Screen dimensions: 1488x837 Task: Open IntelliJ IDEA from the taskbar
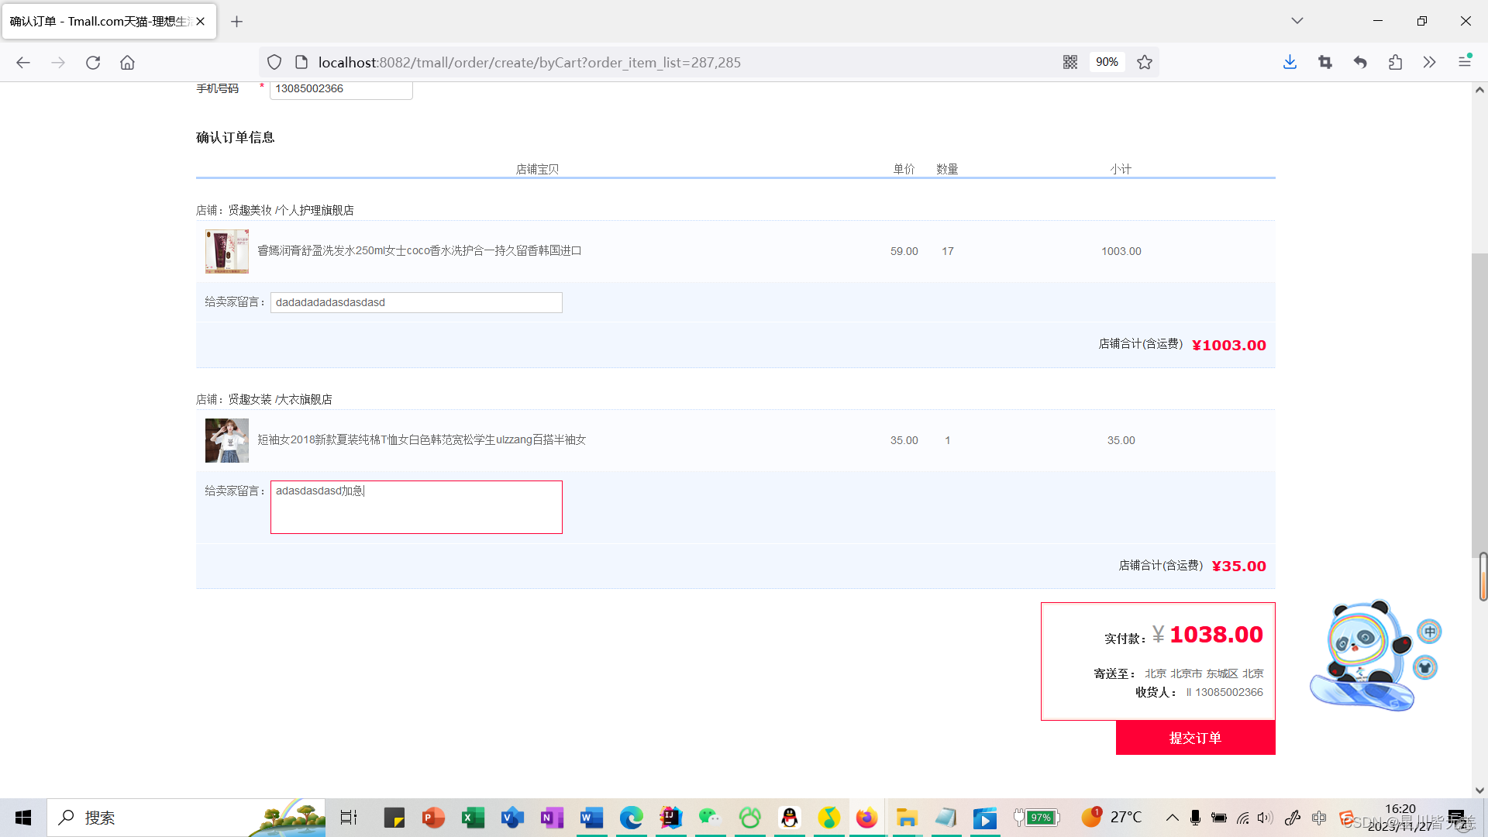670,818
